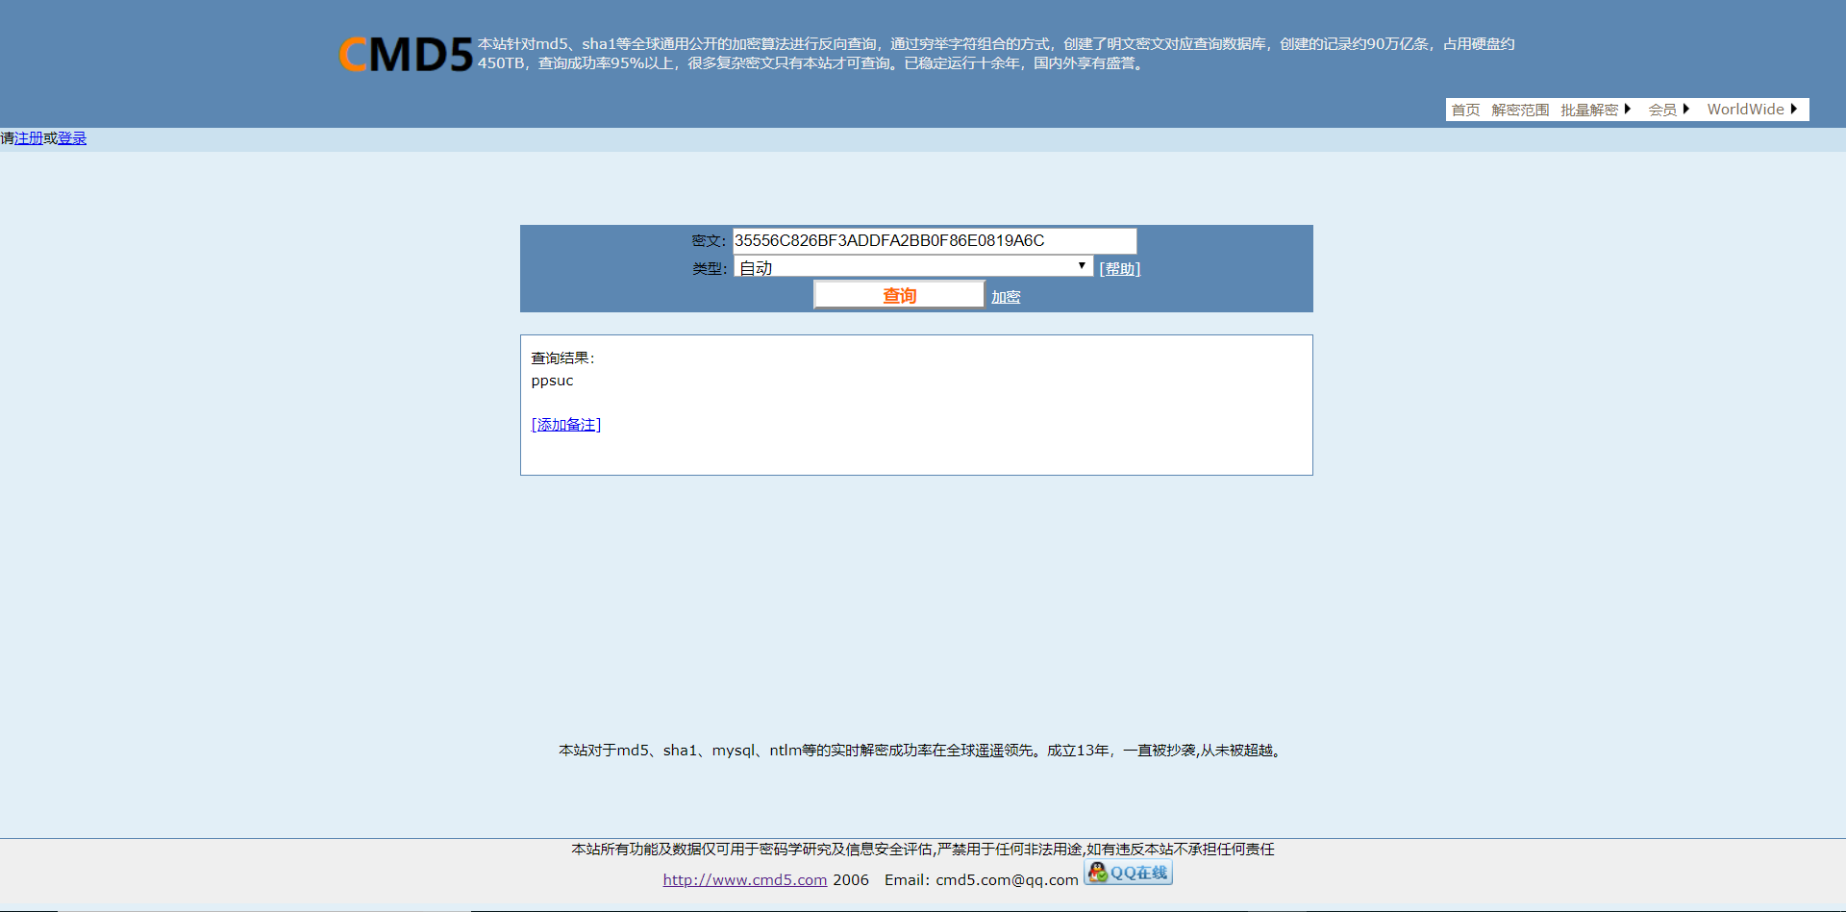Screen dimensions: 1846x912
Task: Click the 帮助 help link
Action: pyautogui.click(x=1120, y=269)
